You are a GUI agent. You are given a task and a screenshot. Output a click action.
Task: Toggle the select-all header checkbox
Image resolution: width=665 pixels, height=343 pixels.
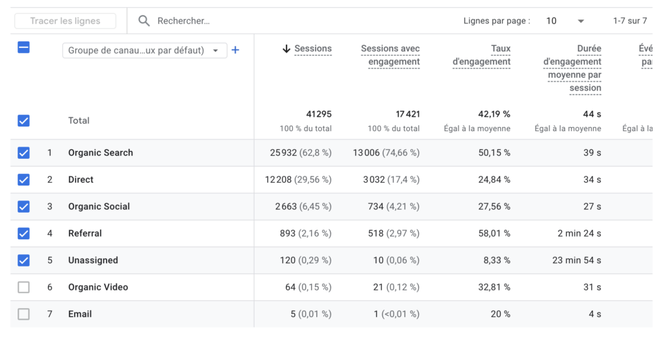click(x=23, y=47)
